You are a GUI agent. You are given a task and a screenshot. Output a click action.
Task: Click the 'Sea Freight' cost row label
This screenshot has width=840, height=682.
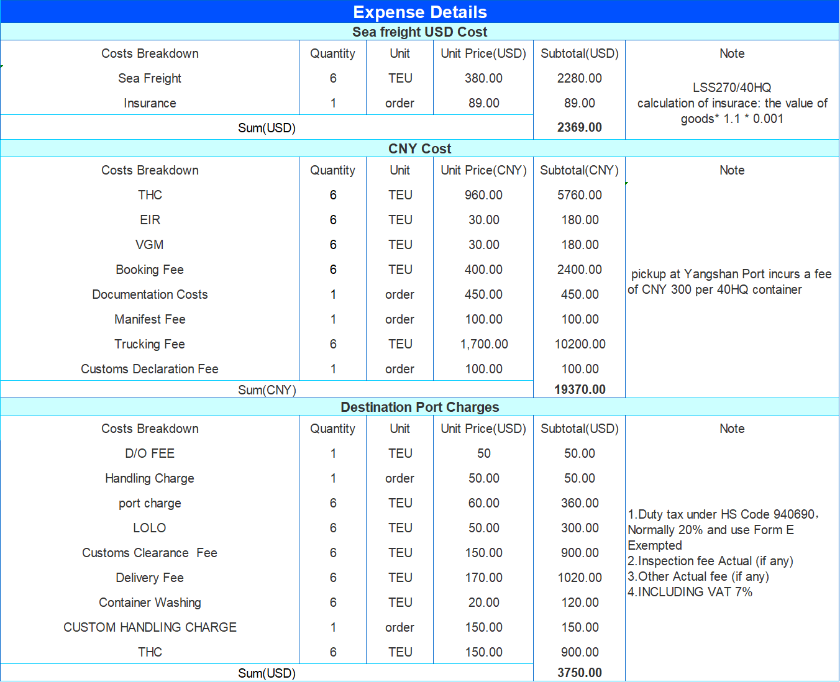point(150,78)
